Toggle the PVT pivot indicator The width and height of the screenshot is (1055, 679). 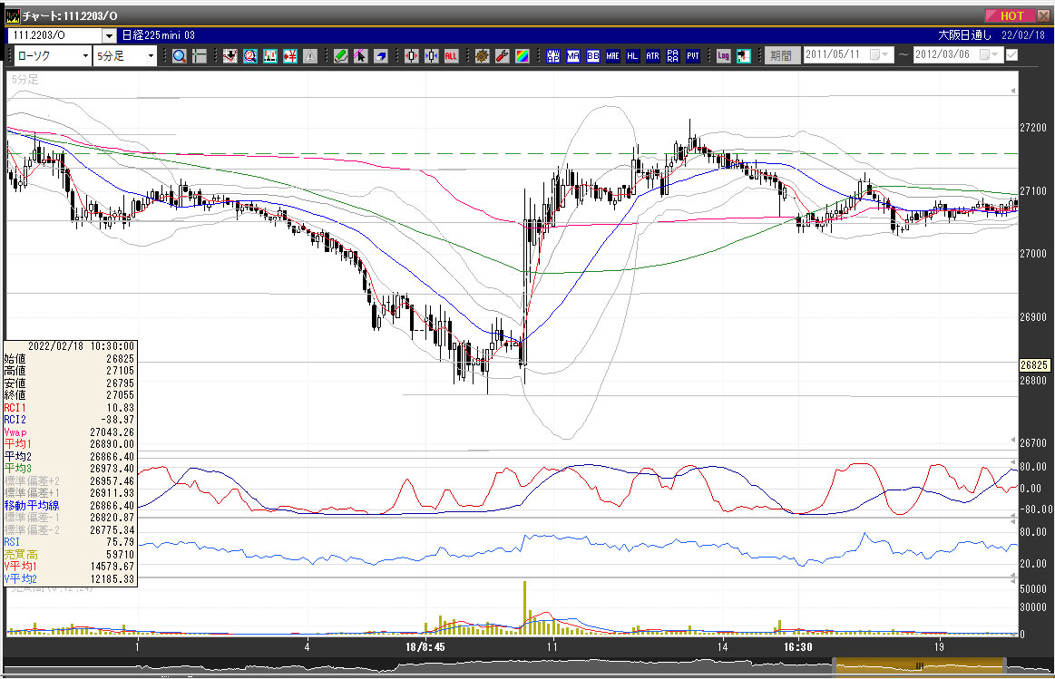[693, 56]
